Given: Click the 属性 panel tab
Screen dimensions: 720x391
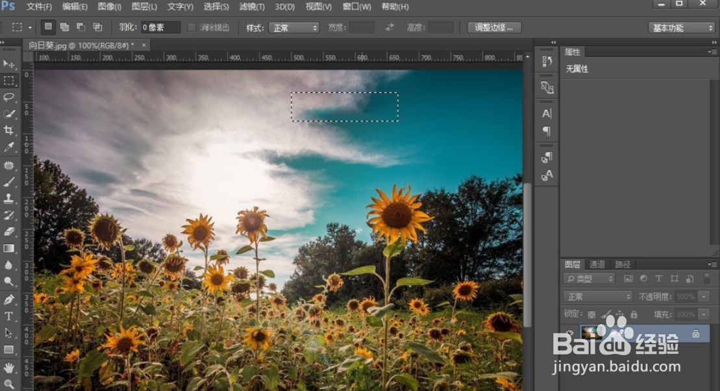Looking at the screenshot, I should pos(573,52).
